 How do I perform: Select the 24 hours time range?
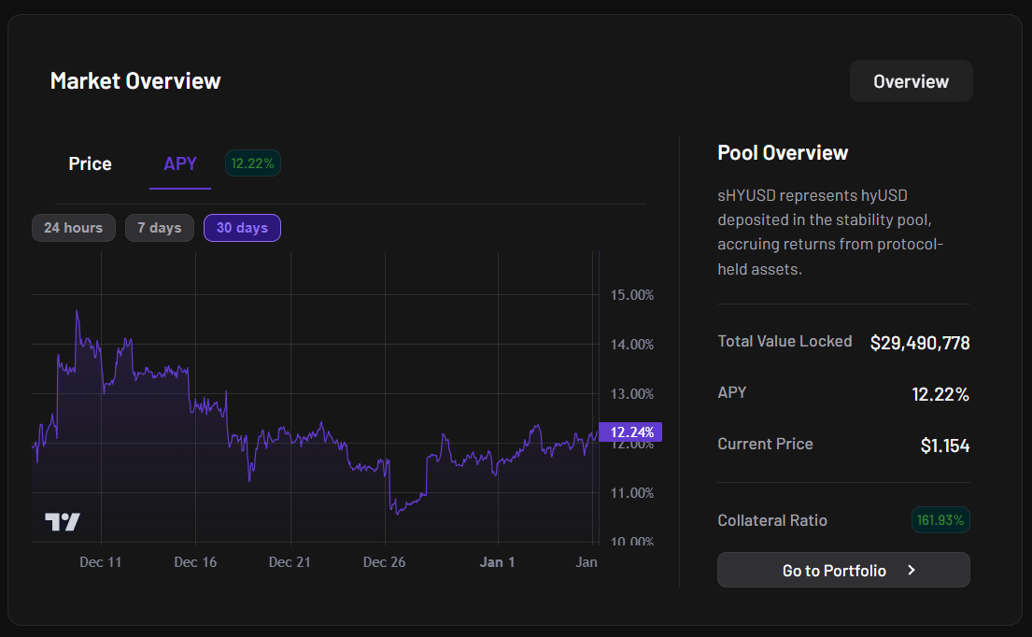[x=74, y=228]
